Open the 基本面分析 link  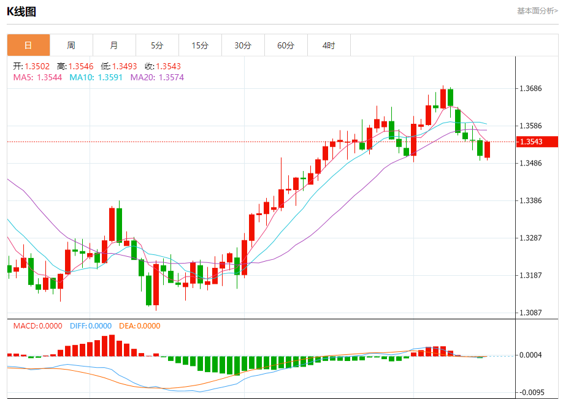pyautogui.click(x=537, y=11)
